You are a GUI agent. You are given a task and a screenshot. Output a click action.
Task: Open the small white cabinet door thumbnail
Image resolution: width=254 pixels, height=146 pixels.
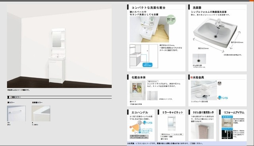152,95
